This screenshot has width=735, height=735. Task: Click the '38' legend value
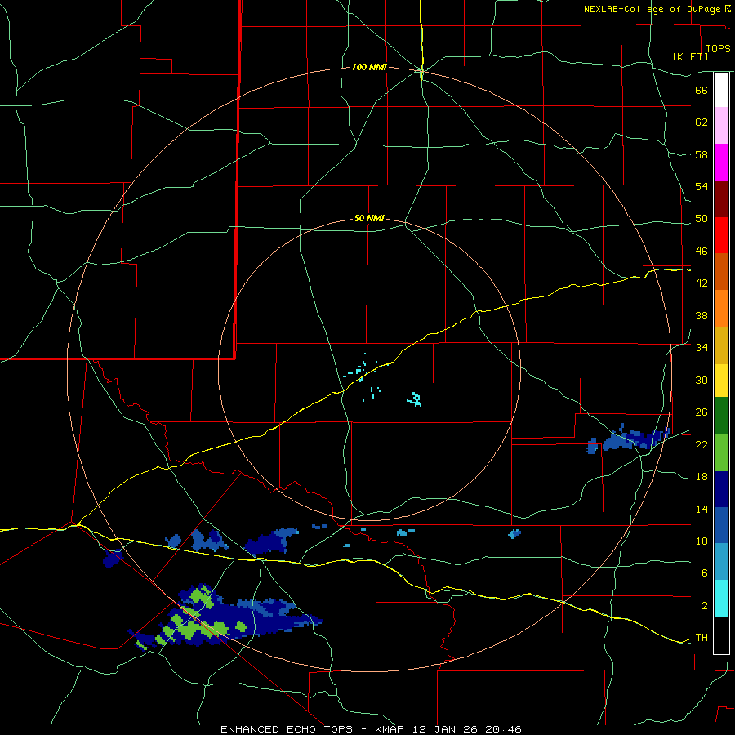click(x=702, y=315)
